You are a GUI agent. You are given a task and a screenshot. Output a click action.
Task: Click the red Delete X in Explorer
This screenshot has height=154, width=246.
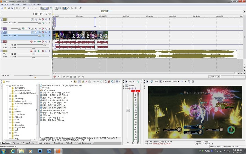pyautogui.click(x=86, y=82)
